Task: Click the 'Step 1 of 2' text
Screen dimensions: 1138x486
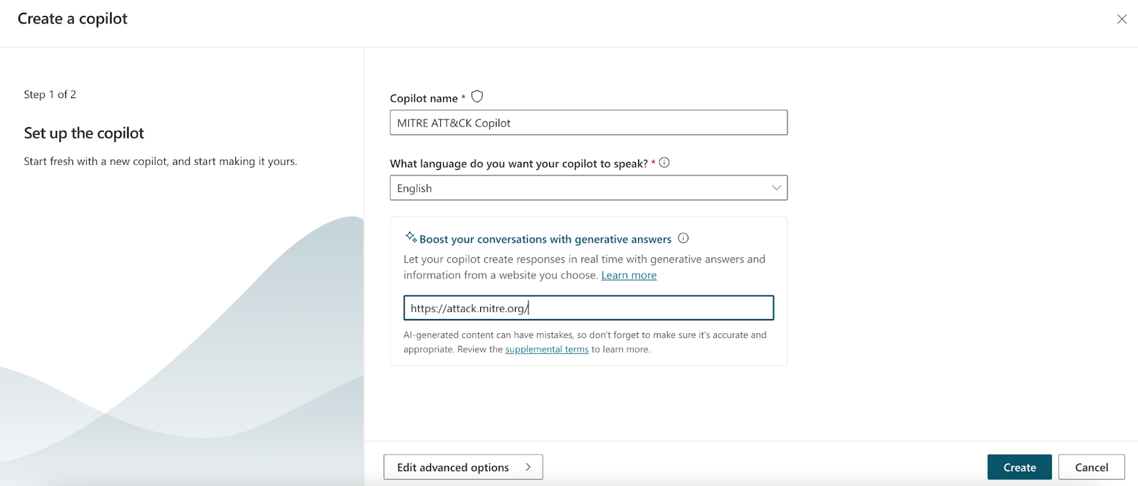Action: pos(50,94)
